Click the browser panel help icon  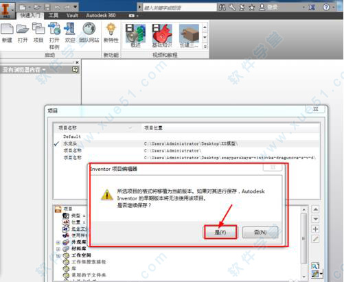(x=75, y=69)
